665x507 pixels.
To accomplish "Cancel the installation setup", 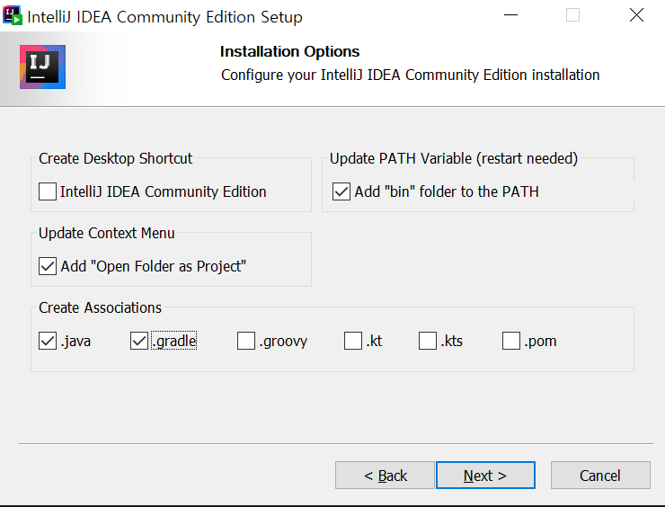I will (600, 476).
